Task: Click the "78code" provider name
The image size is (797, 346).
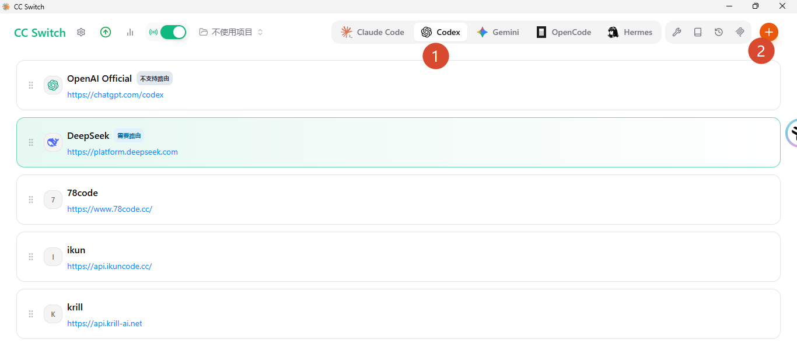Action: pos(83,193)
